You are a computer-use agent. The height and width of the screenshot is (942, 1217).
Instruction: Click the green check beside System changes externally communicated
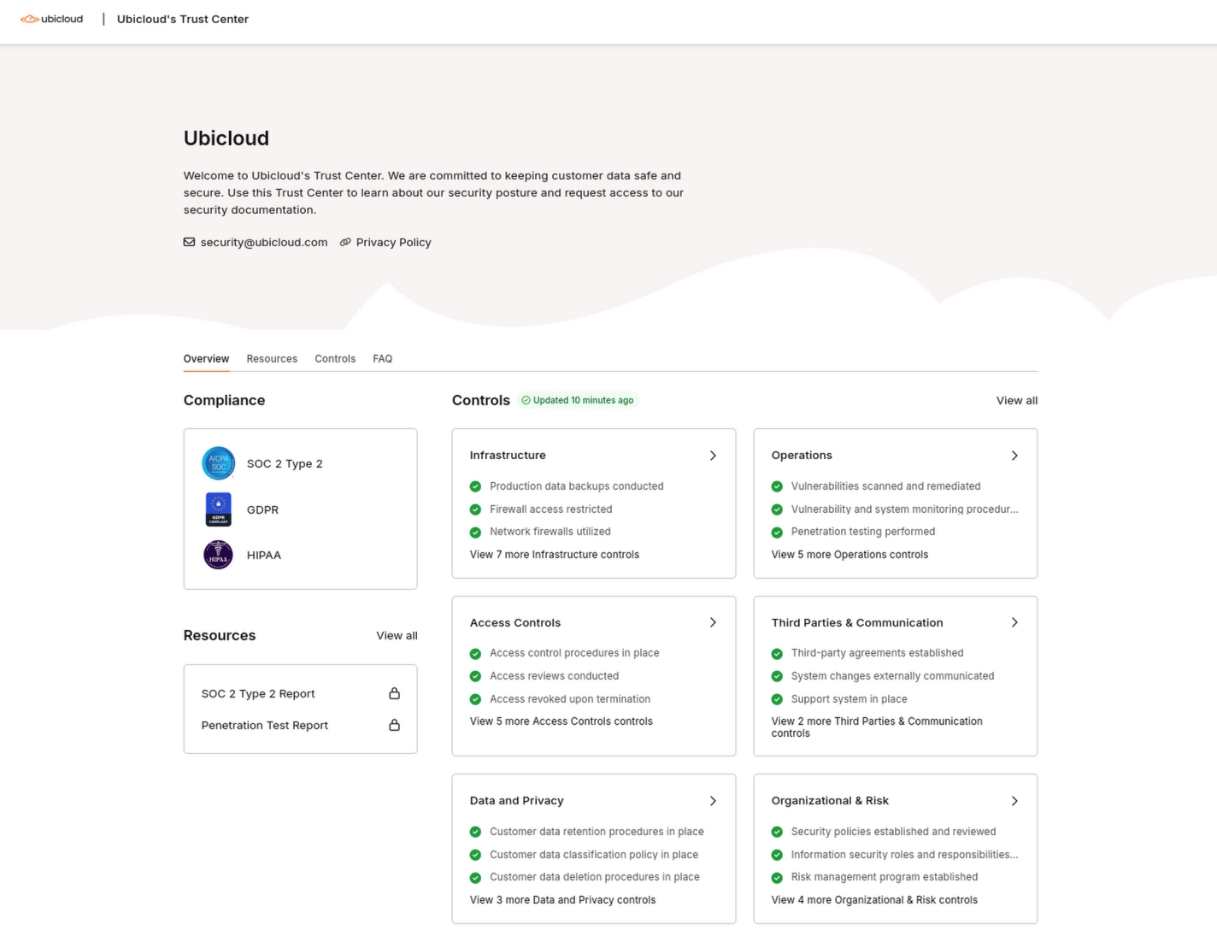coord(777,676)
